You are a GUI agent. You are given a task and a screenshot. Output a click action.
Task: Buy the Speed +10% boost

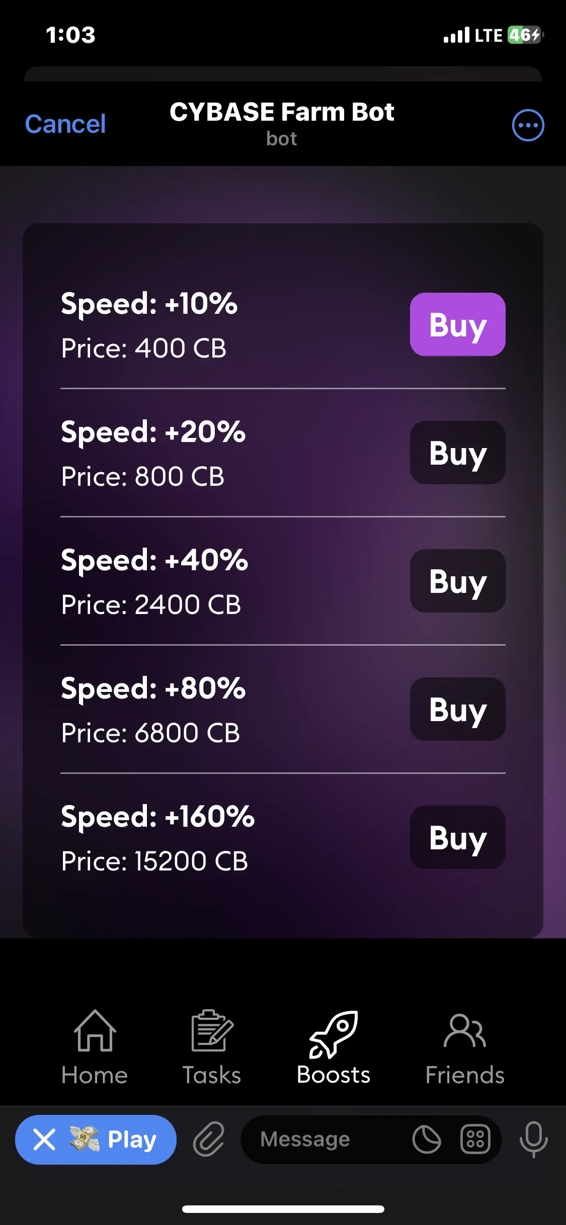(x=457, y=324)
